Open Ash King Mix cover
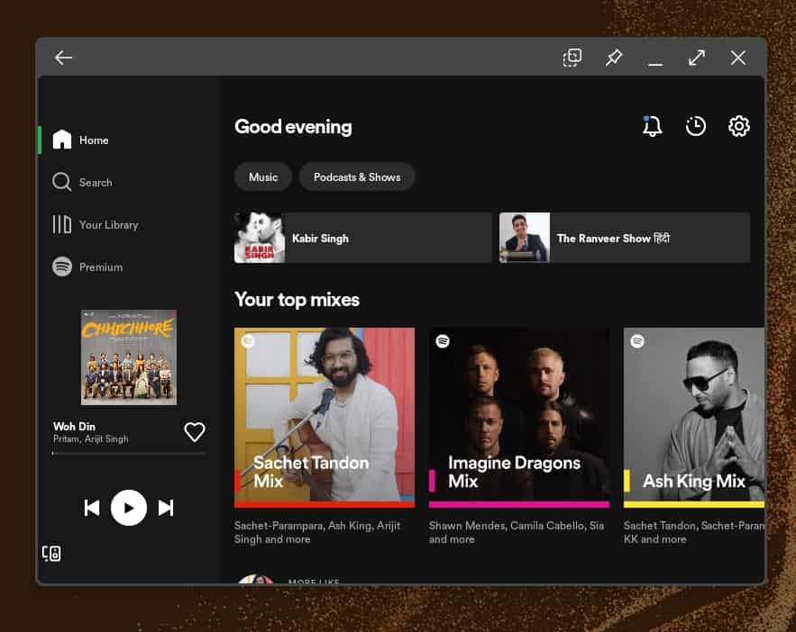The width and height of the screenshot is (796, 632). [694, 418]
